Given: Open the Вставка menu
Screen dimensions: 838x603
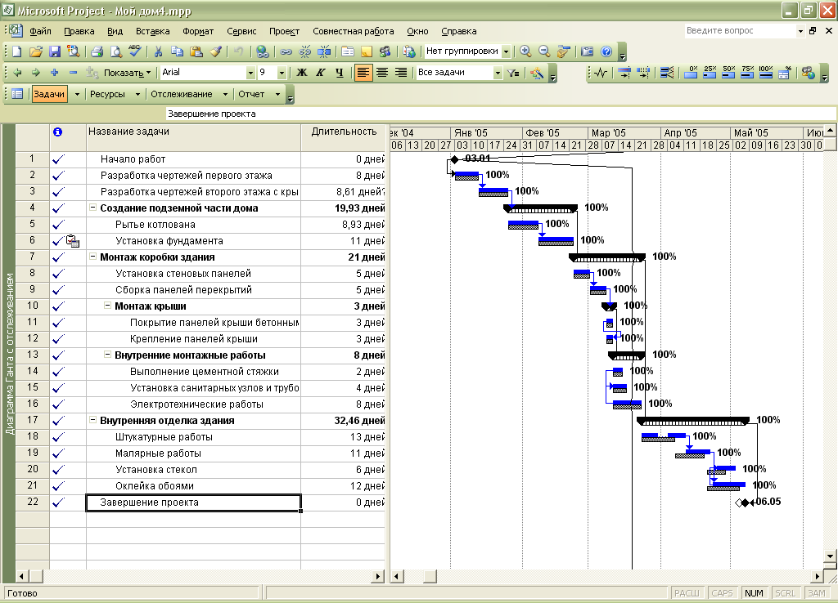Looking at the screenshot, I should [152, 32].
